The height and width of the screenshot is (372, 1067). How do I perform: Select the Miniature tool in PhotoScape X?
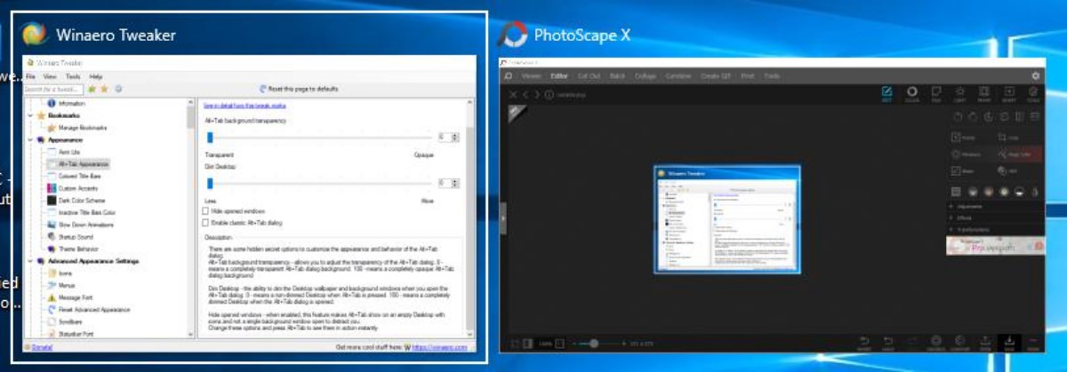[x=967, y=154]
